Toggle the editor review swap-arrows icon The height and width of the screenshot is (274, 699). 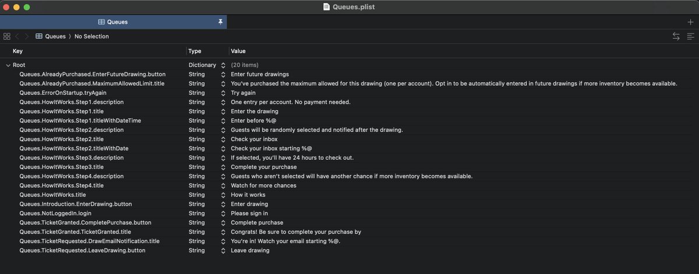(676, 36)
